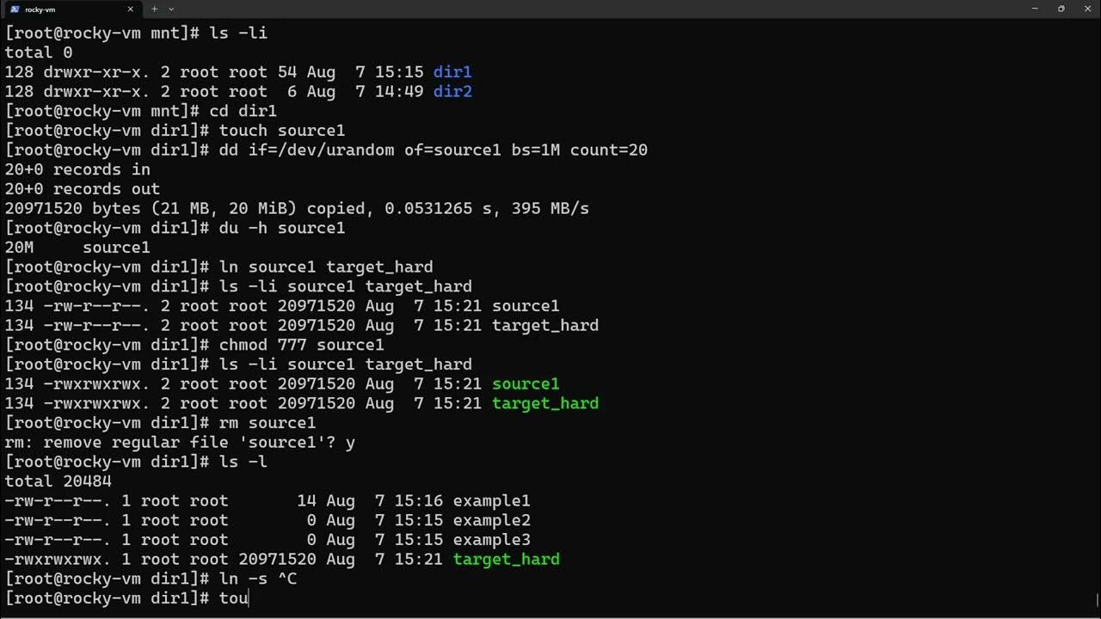1101x619 pixels.
Task: Minimize the terminal window
Action: point(1035,9)
